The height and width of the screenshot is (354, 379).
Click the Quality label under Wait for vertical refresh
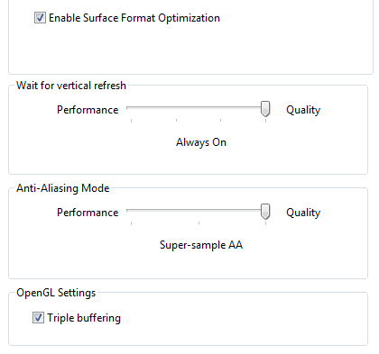303,110
